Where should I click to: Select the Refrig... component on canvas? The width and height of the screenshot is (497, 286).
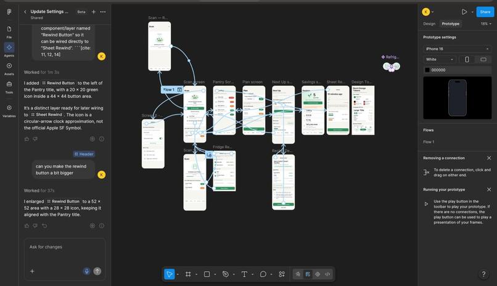tap(391, 67)
